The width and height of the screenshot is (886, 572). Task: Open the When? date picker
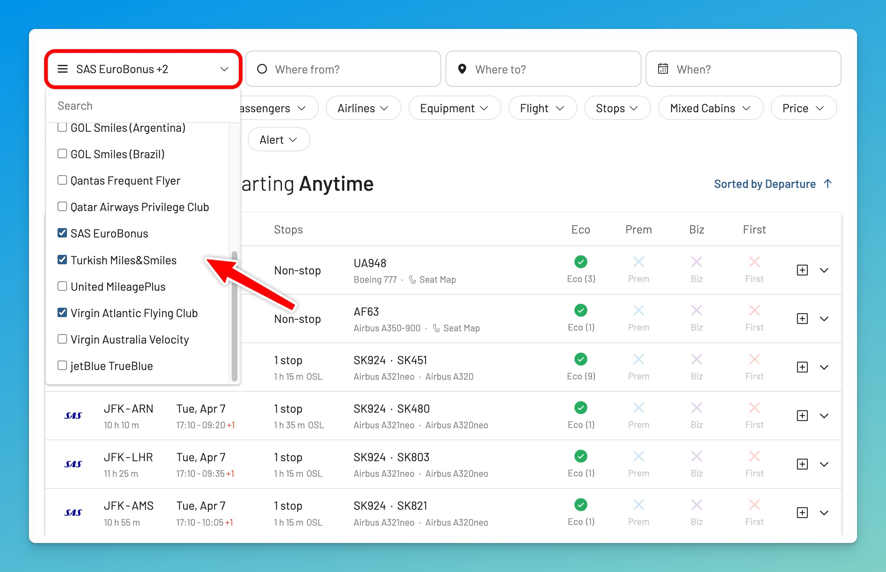point(743,69)
